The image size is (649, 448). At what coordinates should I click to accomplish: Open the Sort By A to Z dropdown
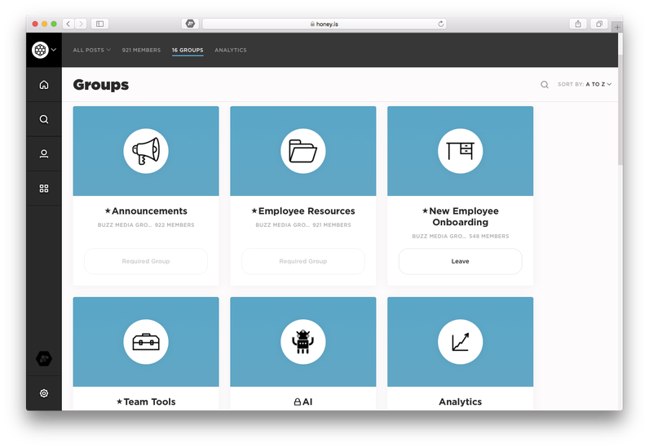[x=585, y=84]
